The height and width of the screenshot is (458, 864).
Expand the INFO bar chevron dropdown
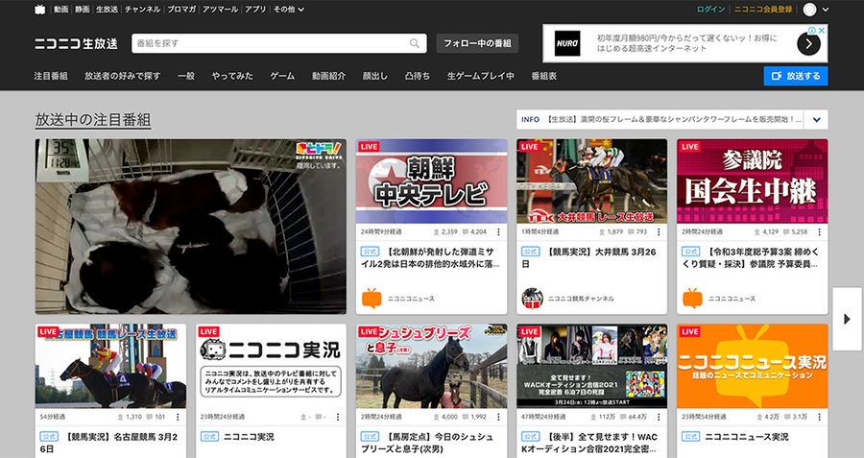pyautogui.click(x=816, y=120)
